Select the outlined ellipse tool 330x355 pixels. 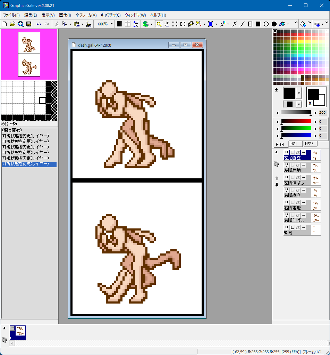[266, 24]
